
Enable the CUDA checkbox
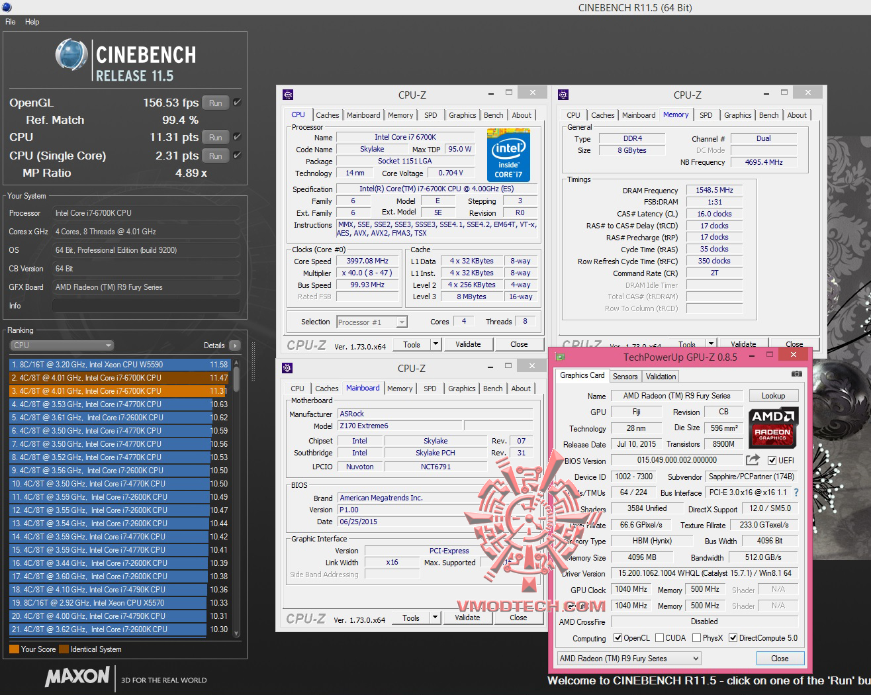659,638
